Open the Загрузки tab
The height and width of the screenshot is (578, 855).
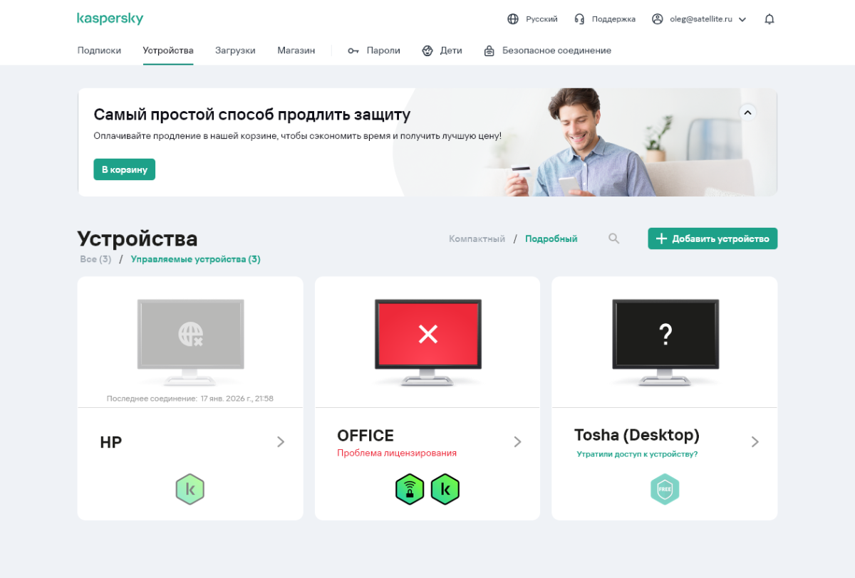pyautogui.click(x=235, y=51)
